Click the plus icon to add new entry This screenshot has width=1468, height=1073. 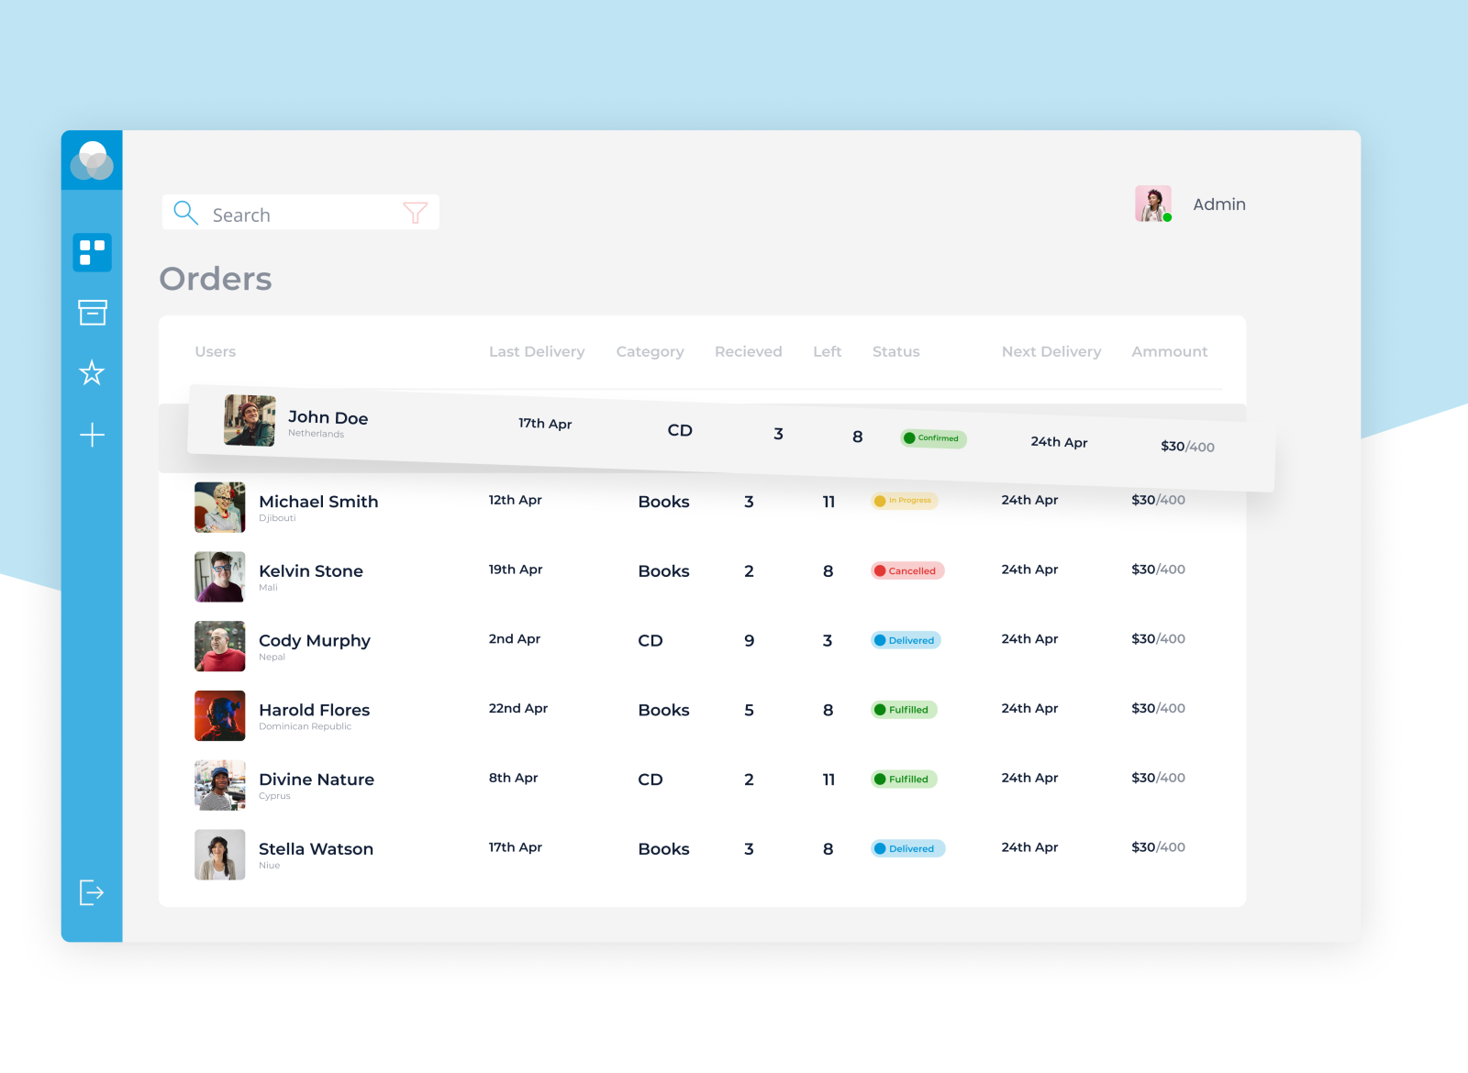(92, 436)
